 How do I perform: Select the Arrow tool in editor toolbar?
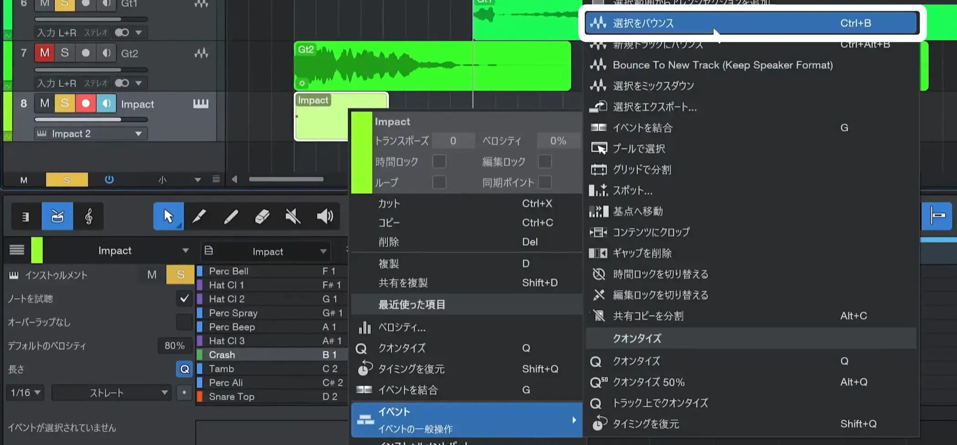[168, 216]
